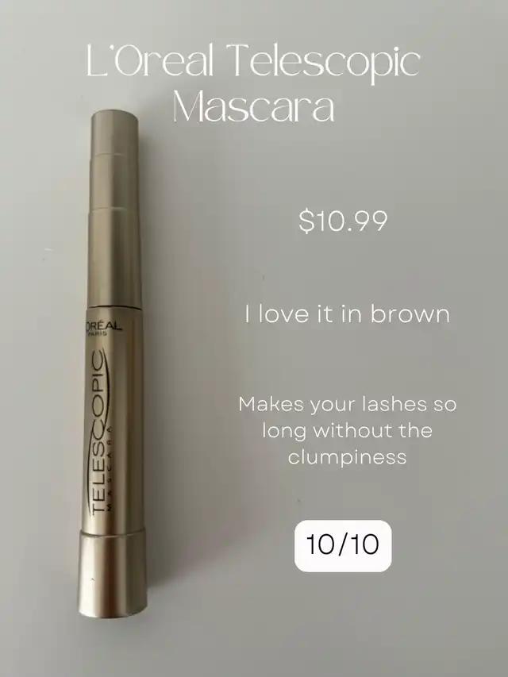The image size is (508, 677).
Task: Click the TELESCOPIC label printed on the tube
Action: pos(97,433)
